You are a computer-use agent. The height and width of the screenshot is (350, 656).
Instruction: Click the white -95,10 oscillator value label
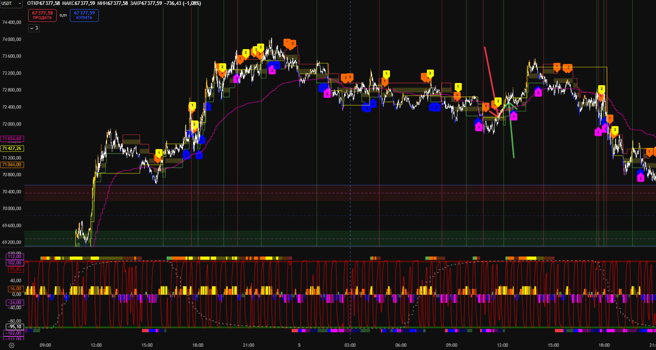click(14, 327)
